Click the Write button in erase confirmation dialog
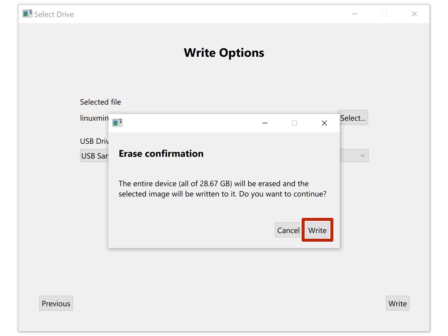Viewport: 448px width, 336px height. point(317,230)
